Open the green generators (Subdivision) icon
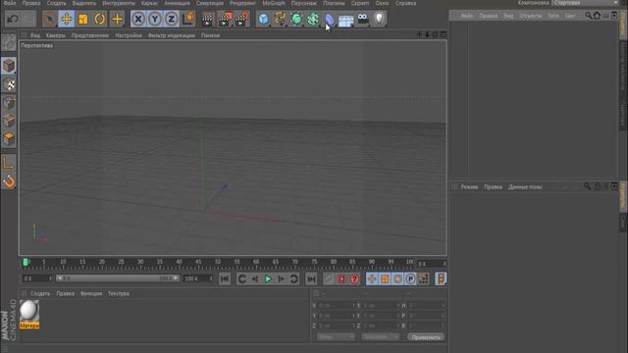This screenshot has height=353, width=628. tap(296, 19)
